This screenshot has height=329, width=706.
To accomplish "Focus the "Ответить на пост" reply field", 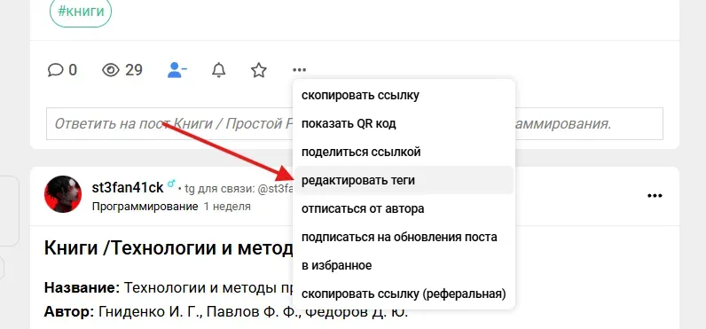I will point(355,124).
